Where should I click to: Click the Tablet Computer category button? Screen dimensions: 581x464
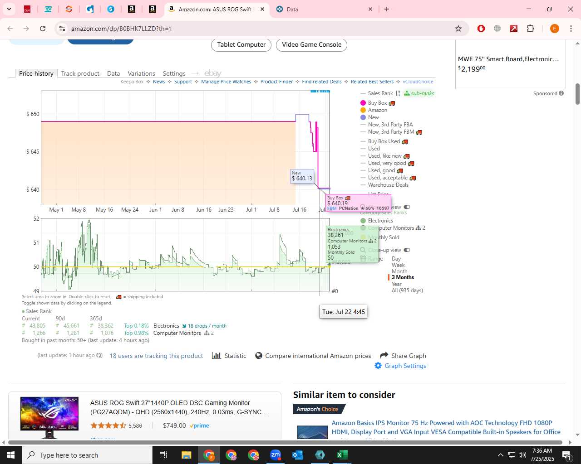241,44
